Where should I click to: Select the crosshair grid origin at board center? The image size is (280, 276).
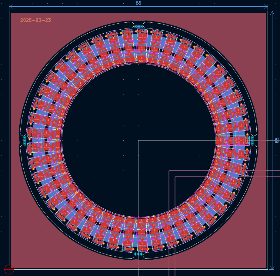pos(139,141)
